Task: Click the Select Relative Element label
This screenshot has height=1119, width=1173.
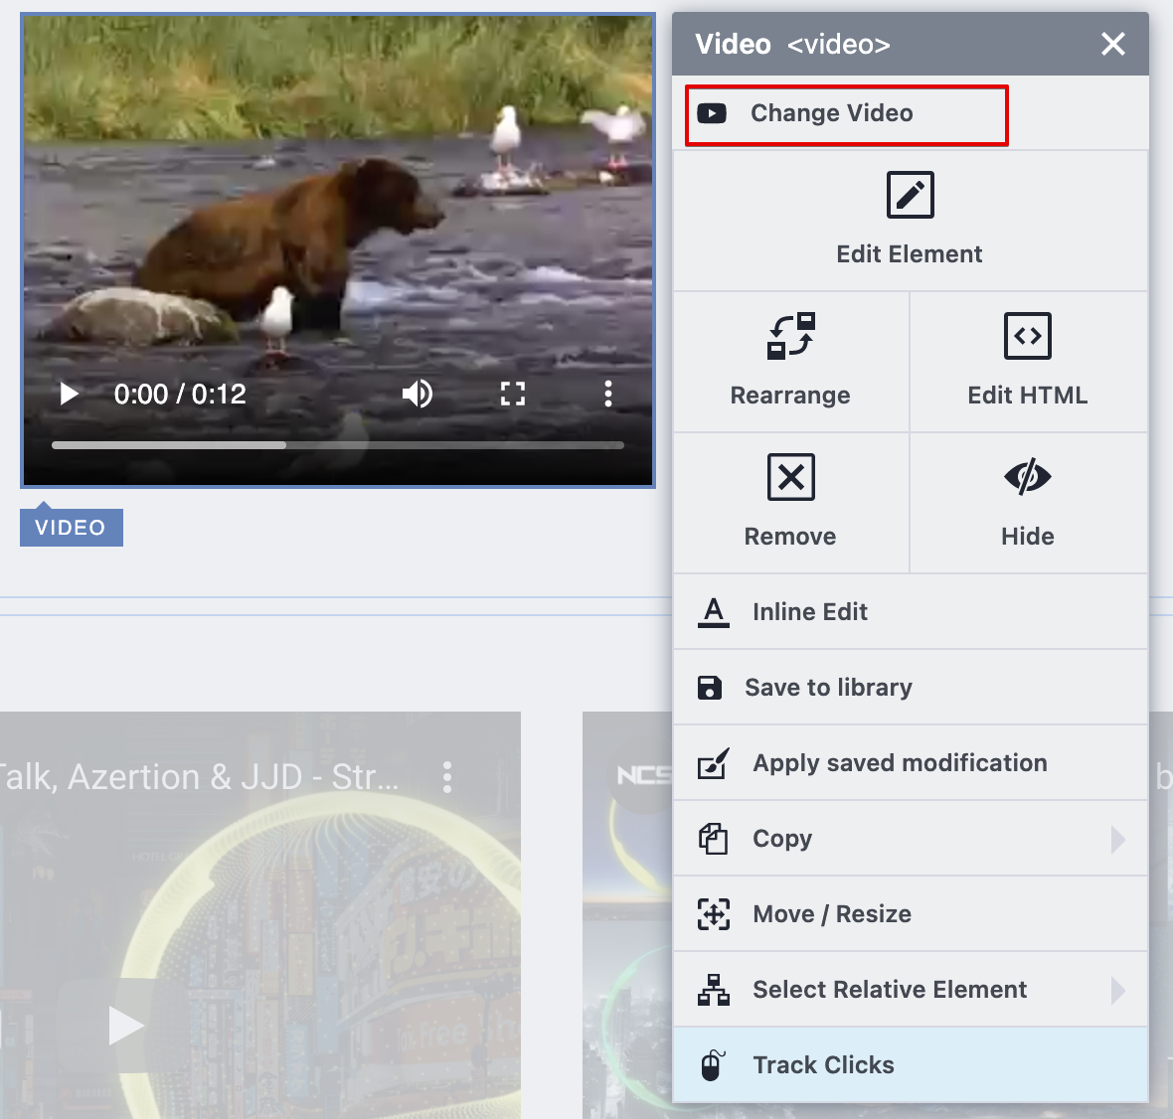Action: 890,990
